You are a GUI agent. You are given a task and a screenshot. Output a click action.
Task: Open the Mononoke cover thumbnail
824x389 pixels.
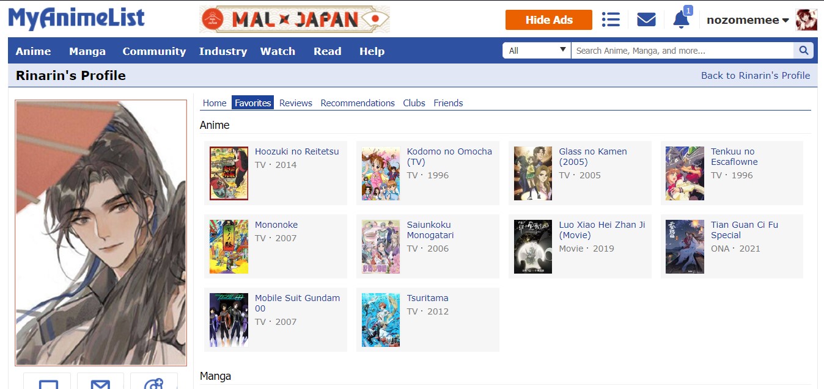pos(229,247)
